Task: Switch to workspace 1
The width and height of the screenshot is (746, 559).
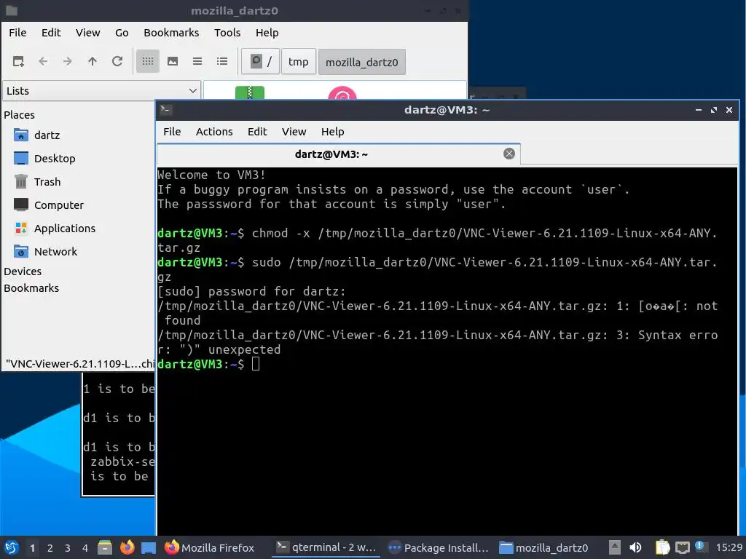Action: (32, 548)
